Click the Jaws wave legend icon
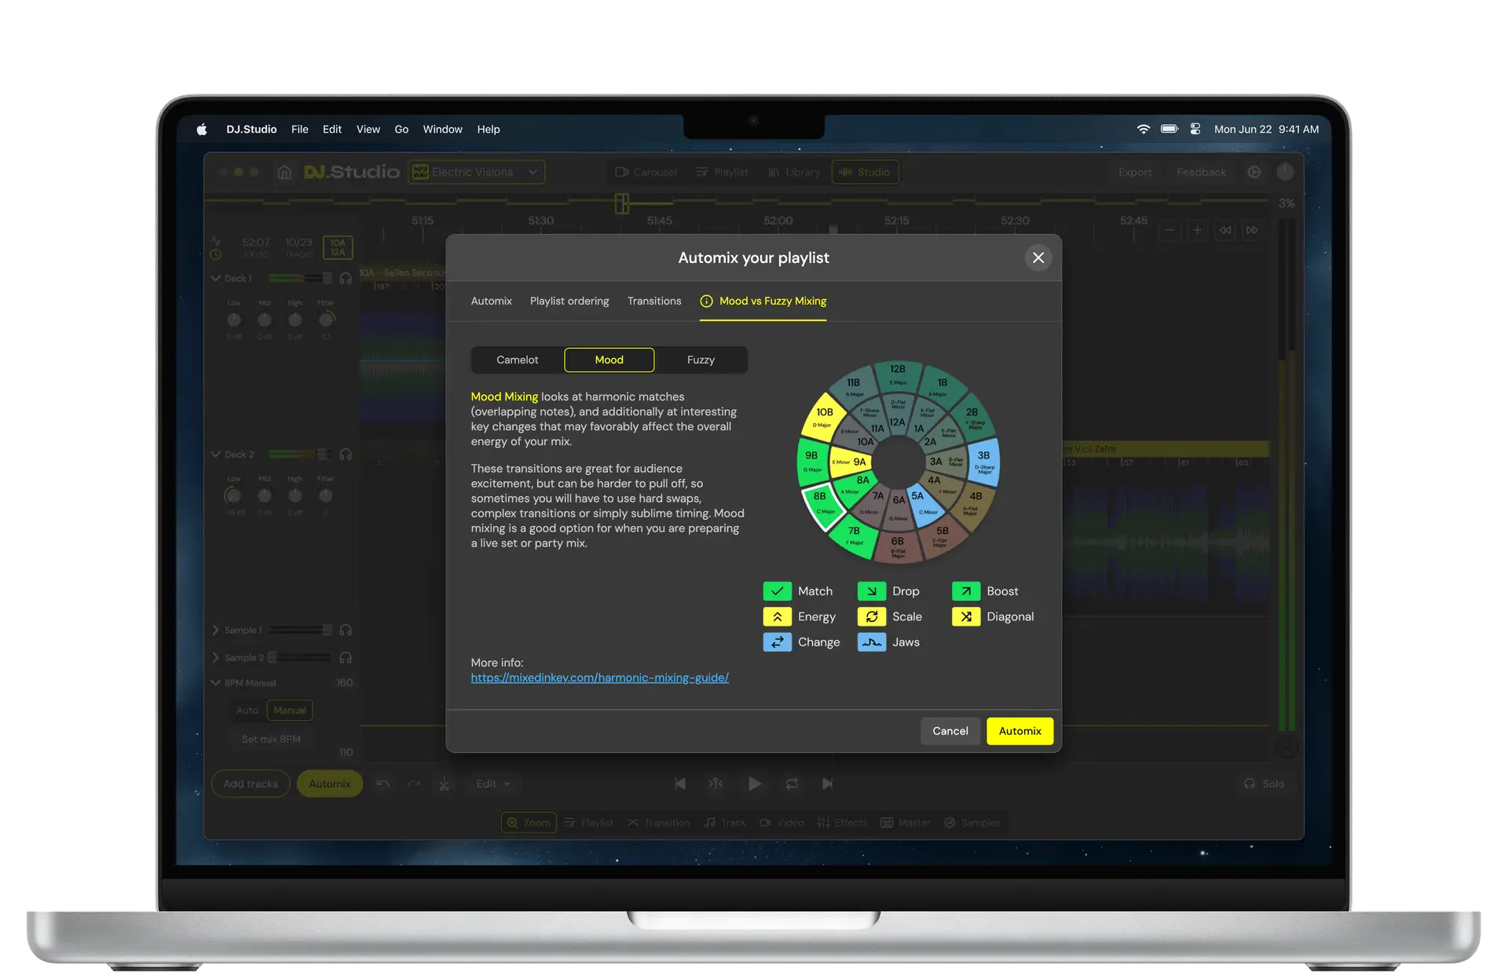The width and height of the screenshot is (1508, 980). [872, 642]
